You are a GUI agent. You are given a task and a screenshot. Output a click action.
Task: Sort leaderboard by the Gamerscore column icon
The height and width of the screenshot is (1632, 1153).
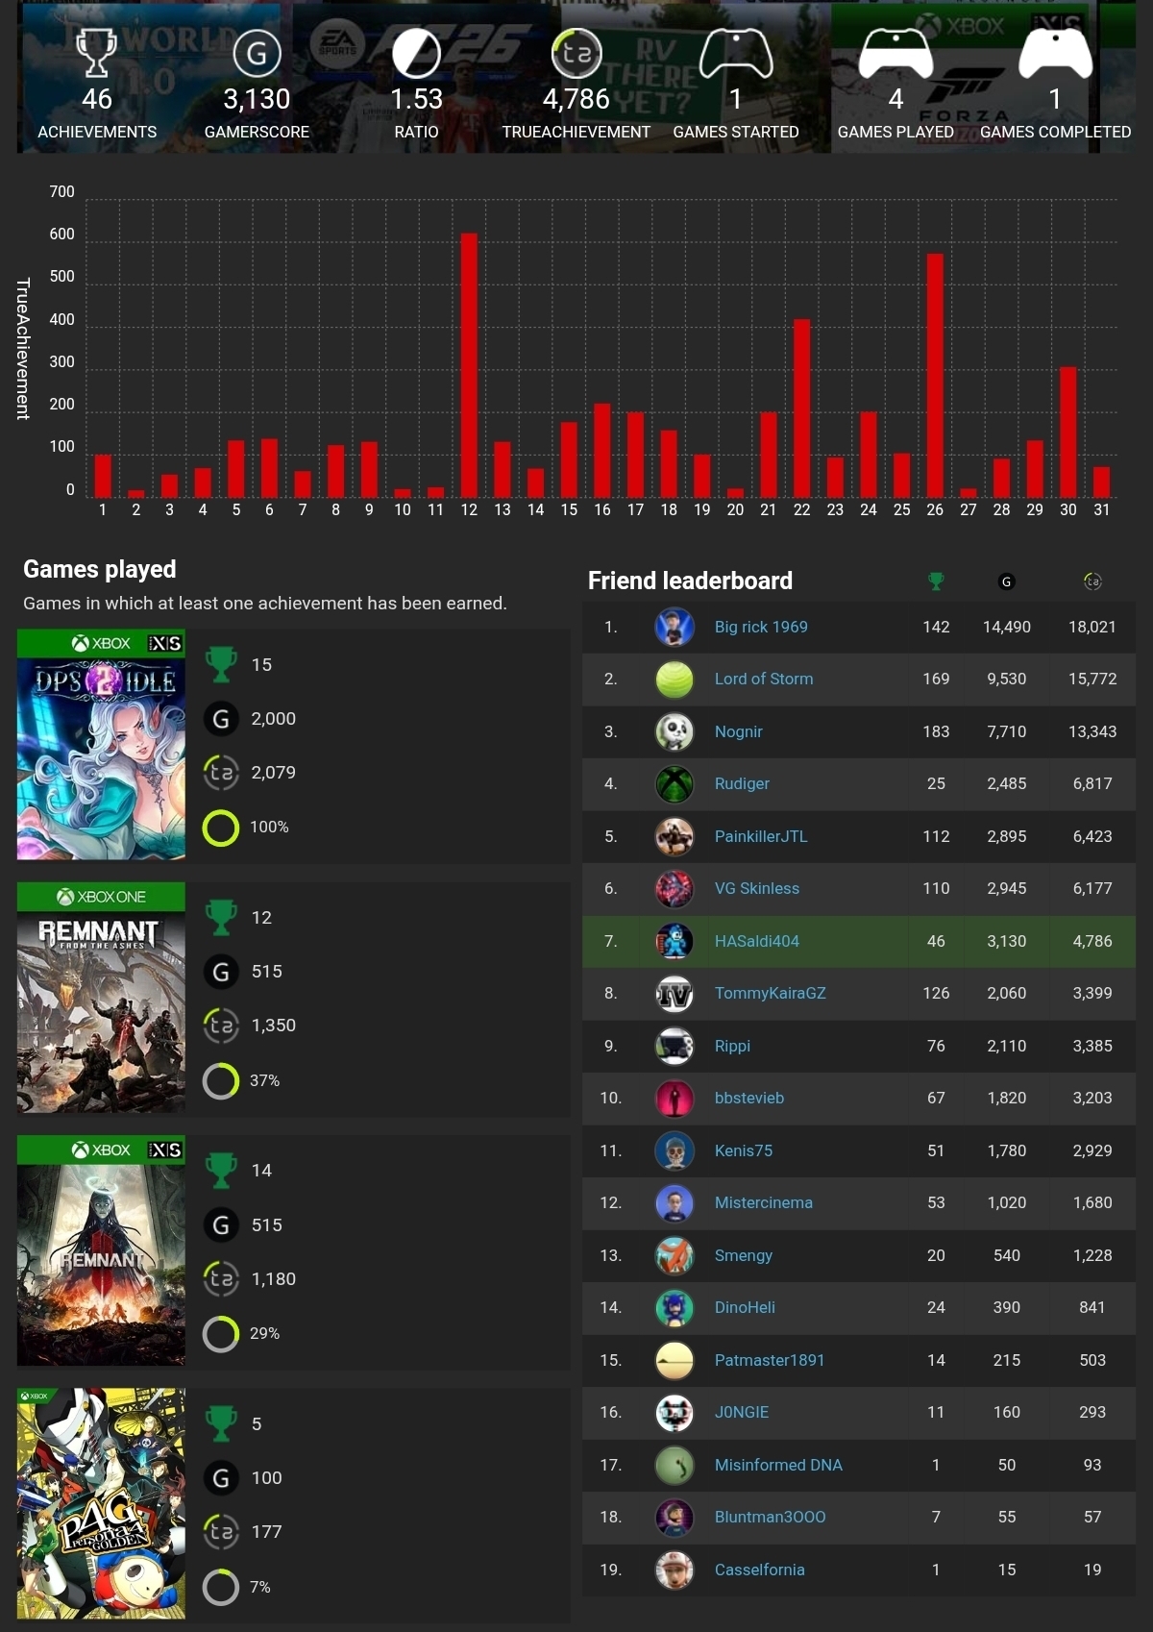tap(1006, 581)
